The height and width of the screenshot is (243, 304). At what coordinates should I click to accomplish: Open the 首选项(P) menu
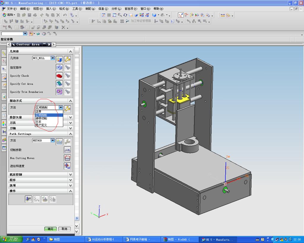[131, 9]
